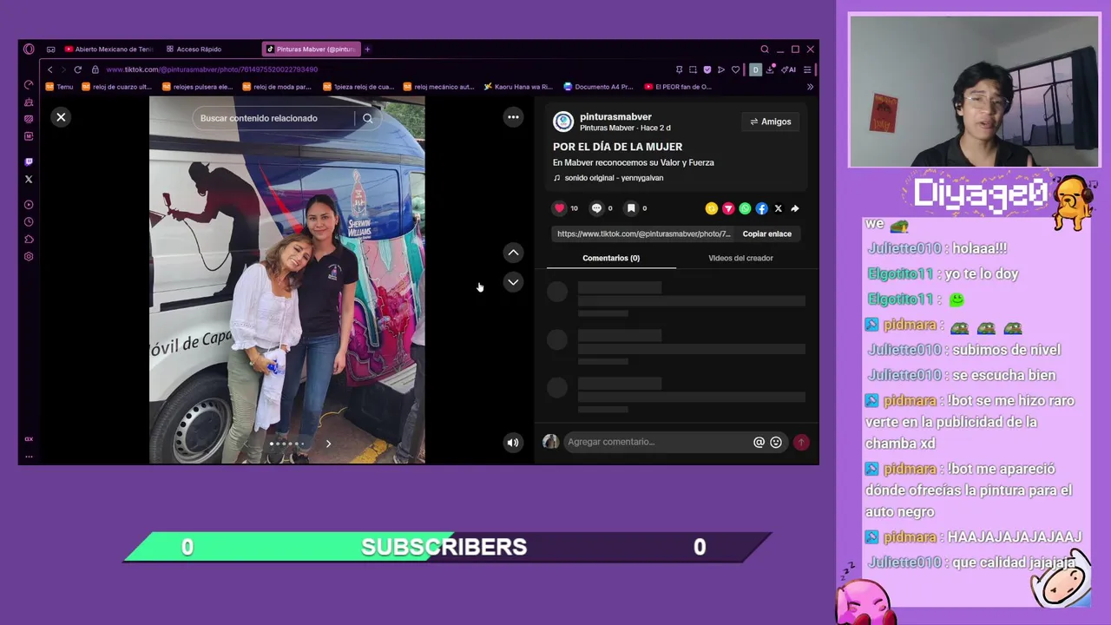The height and width of the screenshot is (625, 1111).
Task: Open the three-dot more options menu
Action: click(x=513, y=117)
